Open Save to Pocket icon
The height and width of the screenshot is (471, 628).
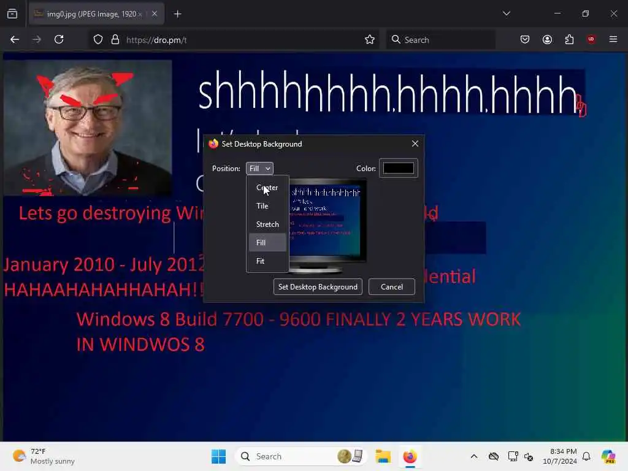point(525,39)
